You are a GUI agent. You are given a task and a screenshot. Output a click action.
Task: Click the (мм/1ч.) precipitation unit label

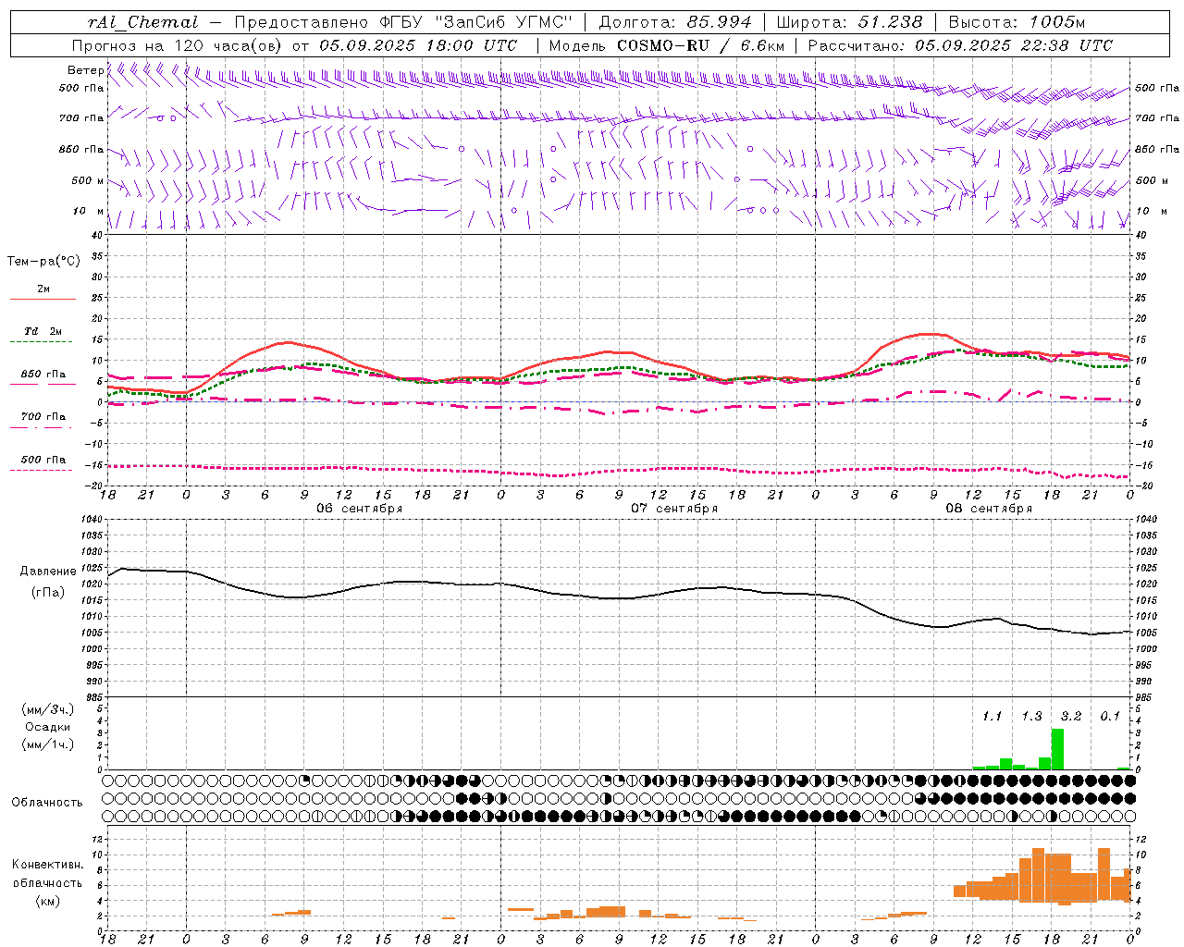click(48, 744)
